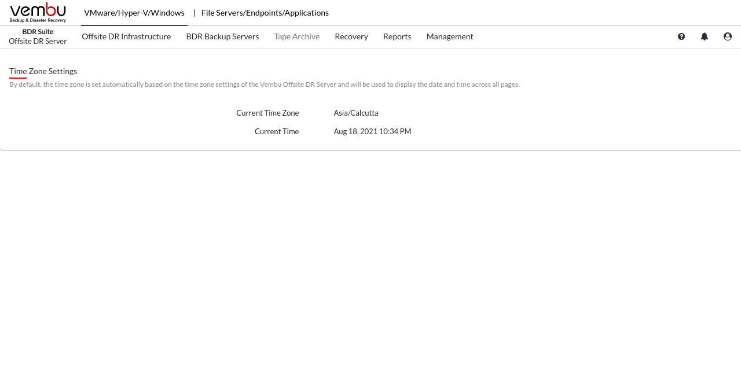This screenshot has height=387, width=741.
Task: Click the time zone description text
Action: [265, 84]
